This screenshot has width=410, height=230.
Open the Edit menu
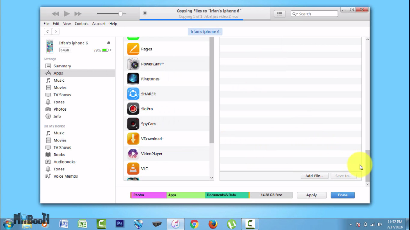[56, 24]
